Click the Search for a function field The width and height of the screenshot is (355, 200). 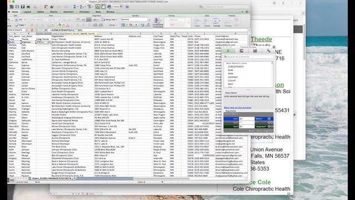pyautogui.click(x=248, y=57)
